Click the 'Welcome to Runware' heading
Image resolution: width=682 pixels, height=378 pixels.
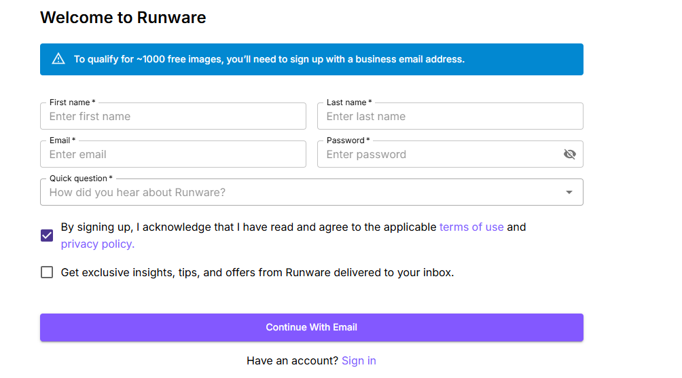tap(123, 18)
